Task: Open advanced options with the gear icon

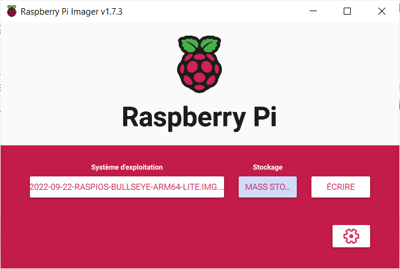Action: tap(351, 236)
